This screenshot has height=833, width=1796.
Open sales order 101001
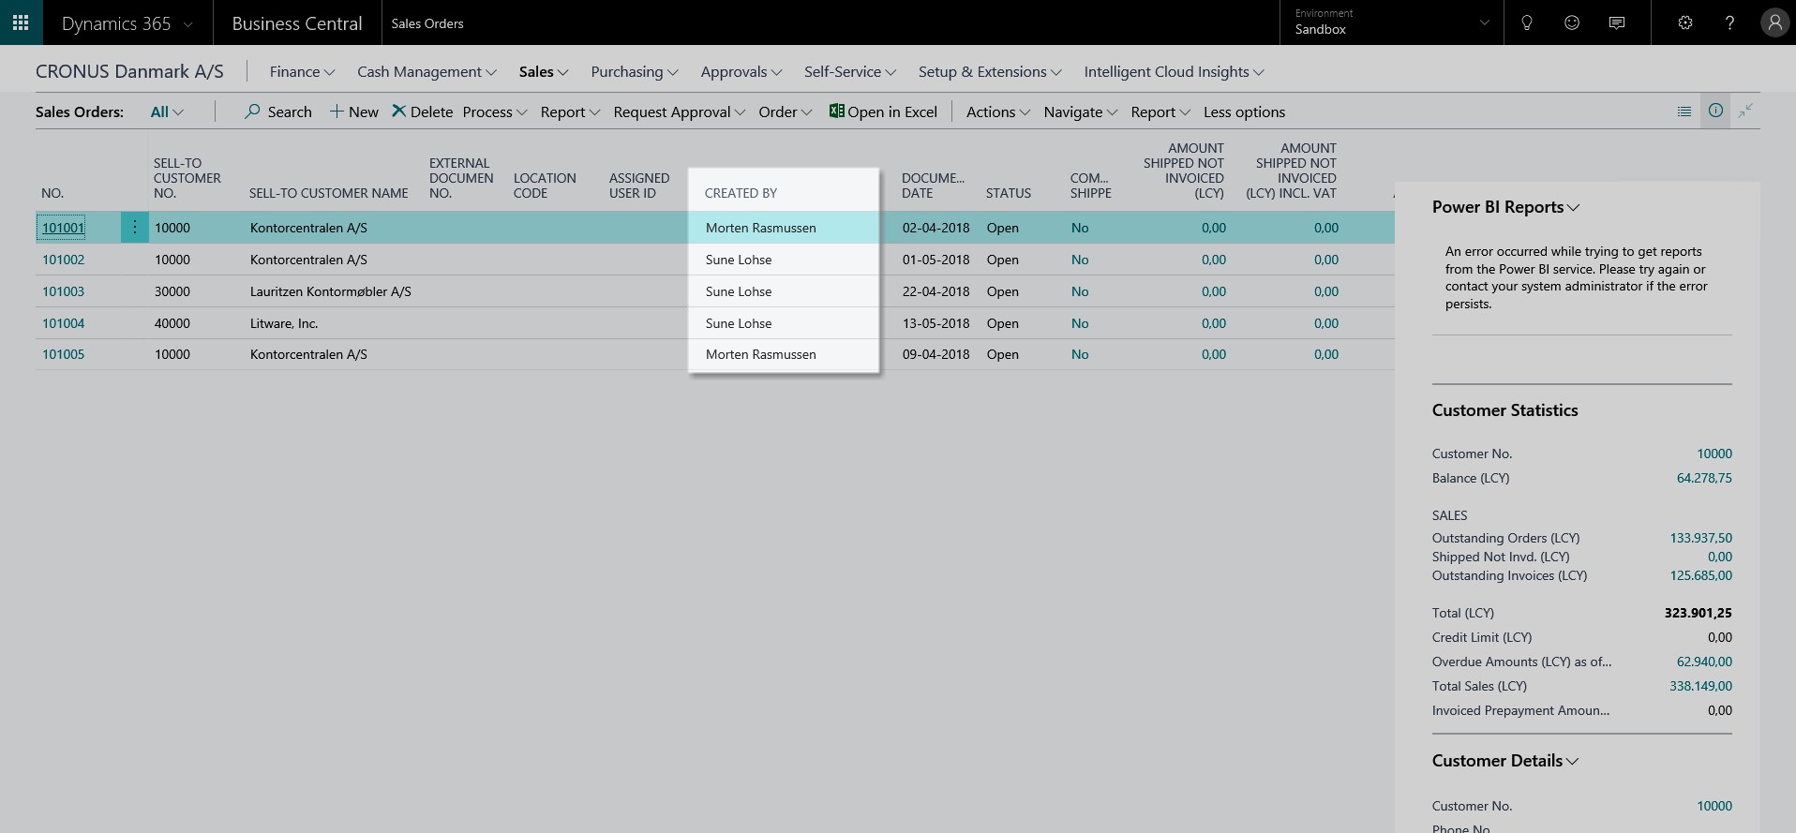click(x=63, y=228)
